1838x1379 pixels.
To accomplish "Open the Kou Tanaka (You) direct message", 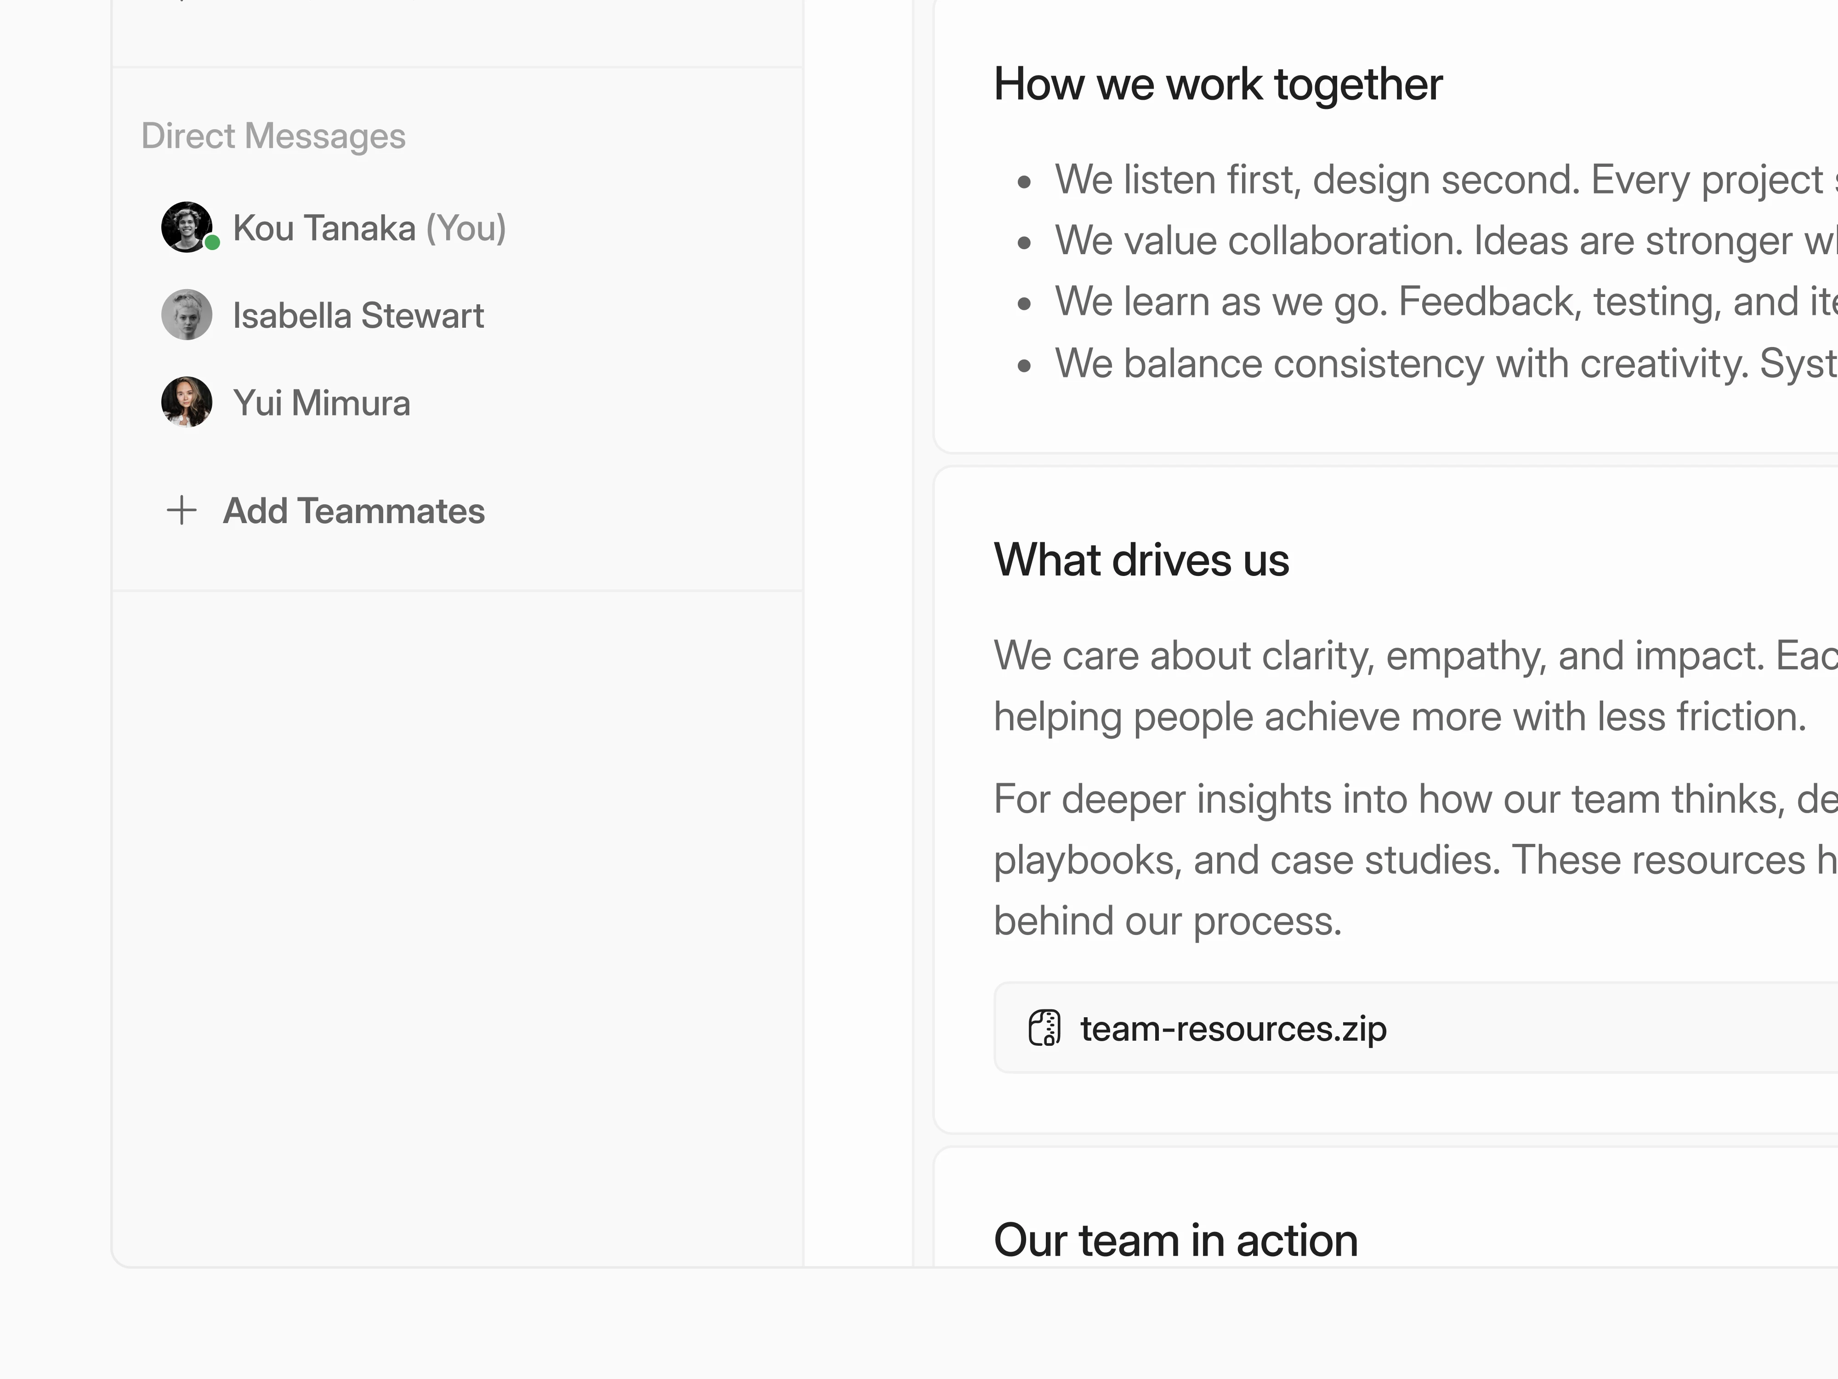I will (369, 228).
